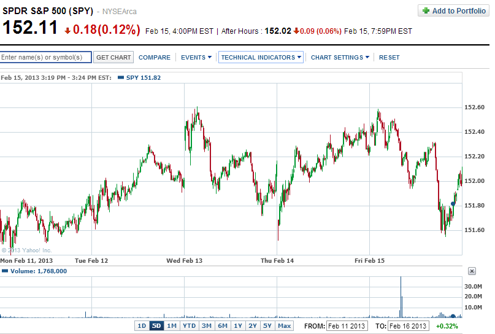Click the after hours red down arrow icon

[x=296, y=31]
